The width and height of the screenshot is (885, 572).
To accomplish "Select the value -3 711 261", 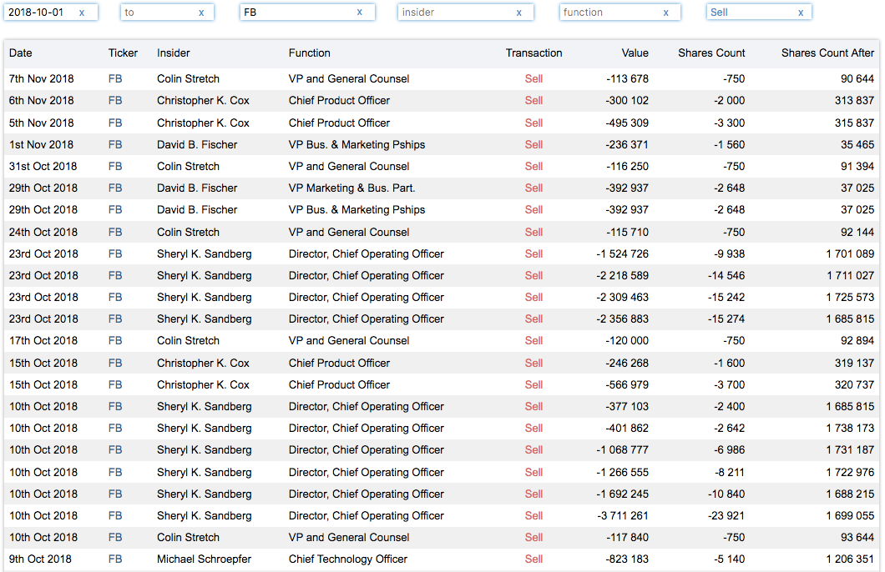I will click(x=623, y=515).
